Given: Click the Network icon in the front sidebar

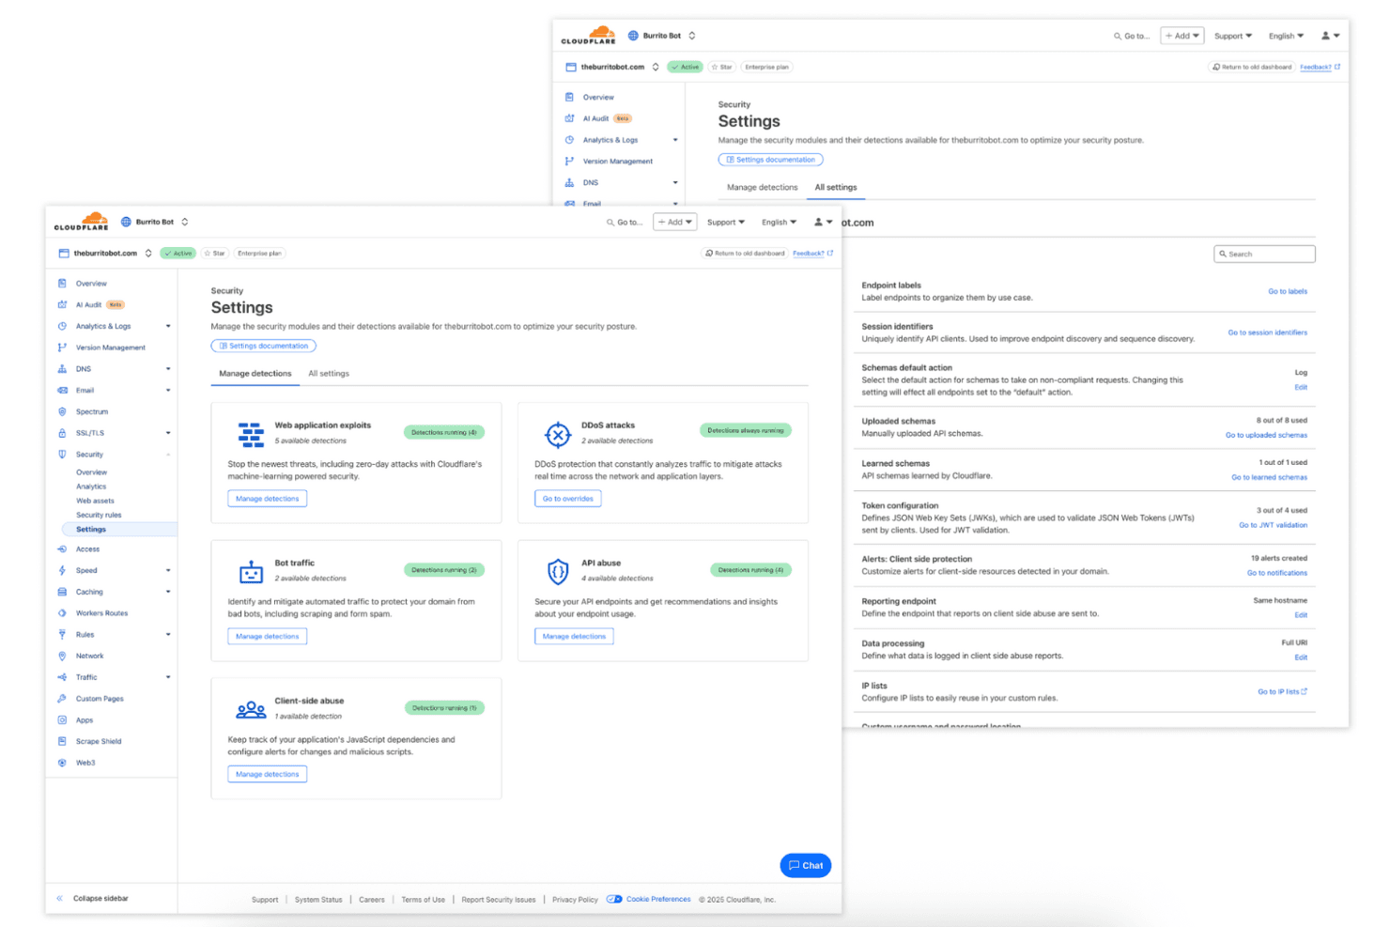Looking at the screenshot, I should click(62, 656).
